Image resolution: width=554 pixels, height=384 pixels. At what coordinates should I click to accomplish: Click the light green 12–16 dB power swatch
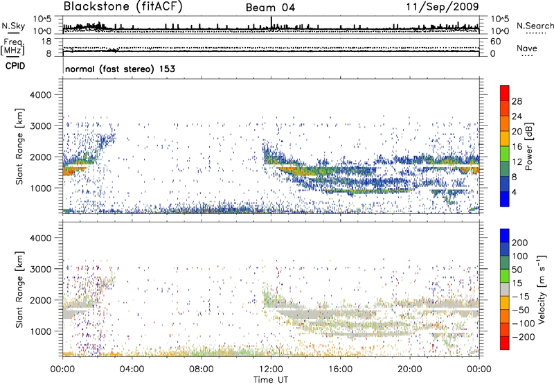505,154
